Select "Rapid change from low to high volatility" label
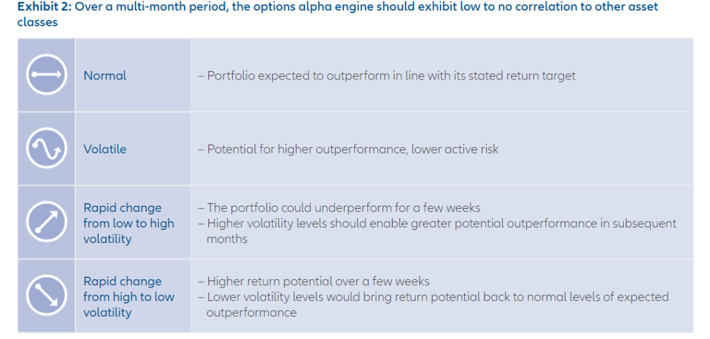Viewport: 710px width, 339px height. coord(128,223)
